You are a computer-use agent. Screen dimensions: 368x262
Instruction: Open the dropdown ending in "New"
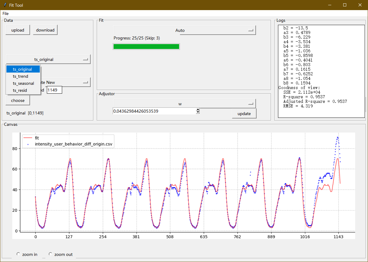[x=66, y=82]
